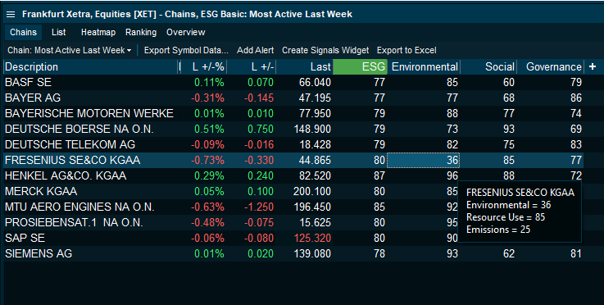Select the Ranking tab
The image size is (604, 305).
[x=141, y=33]
